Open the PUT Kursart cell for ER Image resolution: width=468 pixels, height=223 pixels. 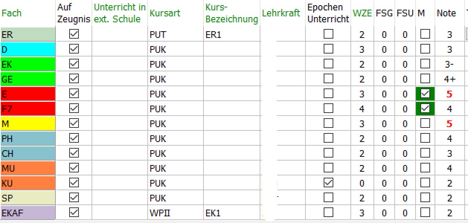(175, 35)
